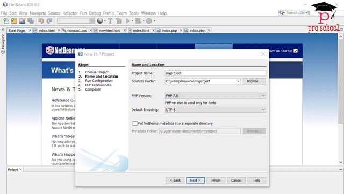344x194 pixels.
Task: Toggle the Show On Startup checkbox
Action: pyautogui.click(x=296, y=51)
